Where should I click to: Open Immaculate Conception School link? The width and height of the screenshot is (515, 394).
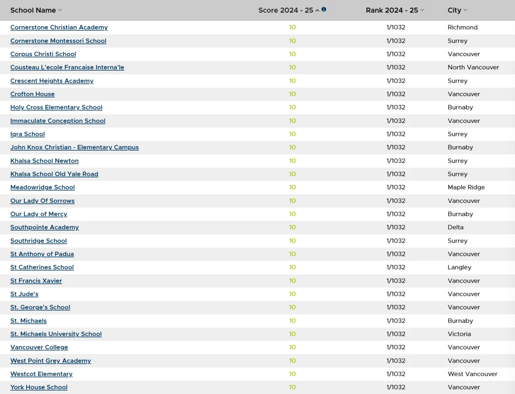pos(58,121)
